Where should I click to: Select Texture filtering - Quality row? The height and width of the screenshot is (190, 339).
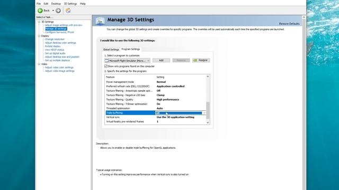pos(156,100)
